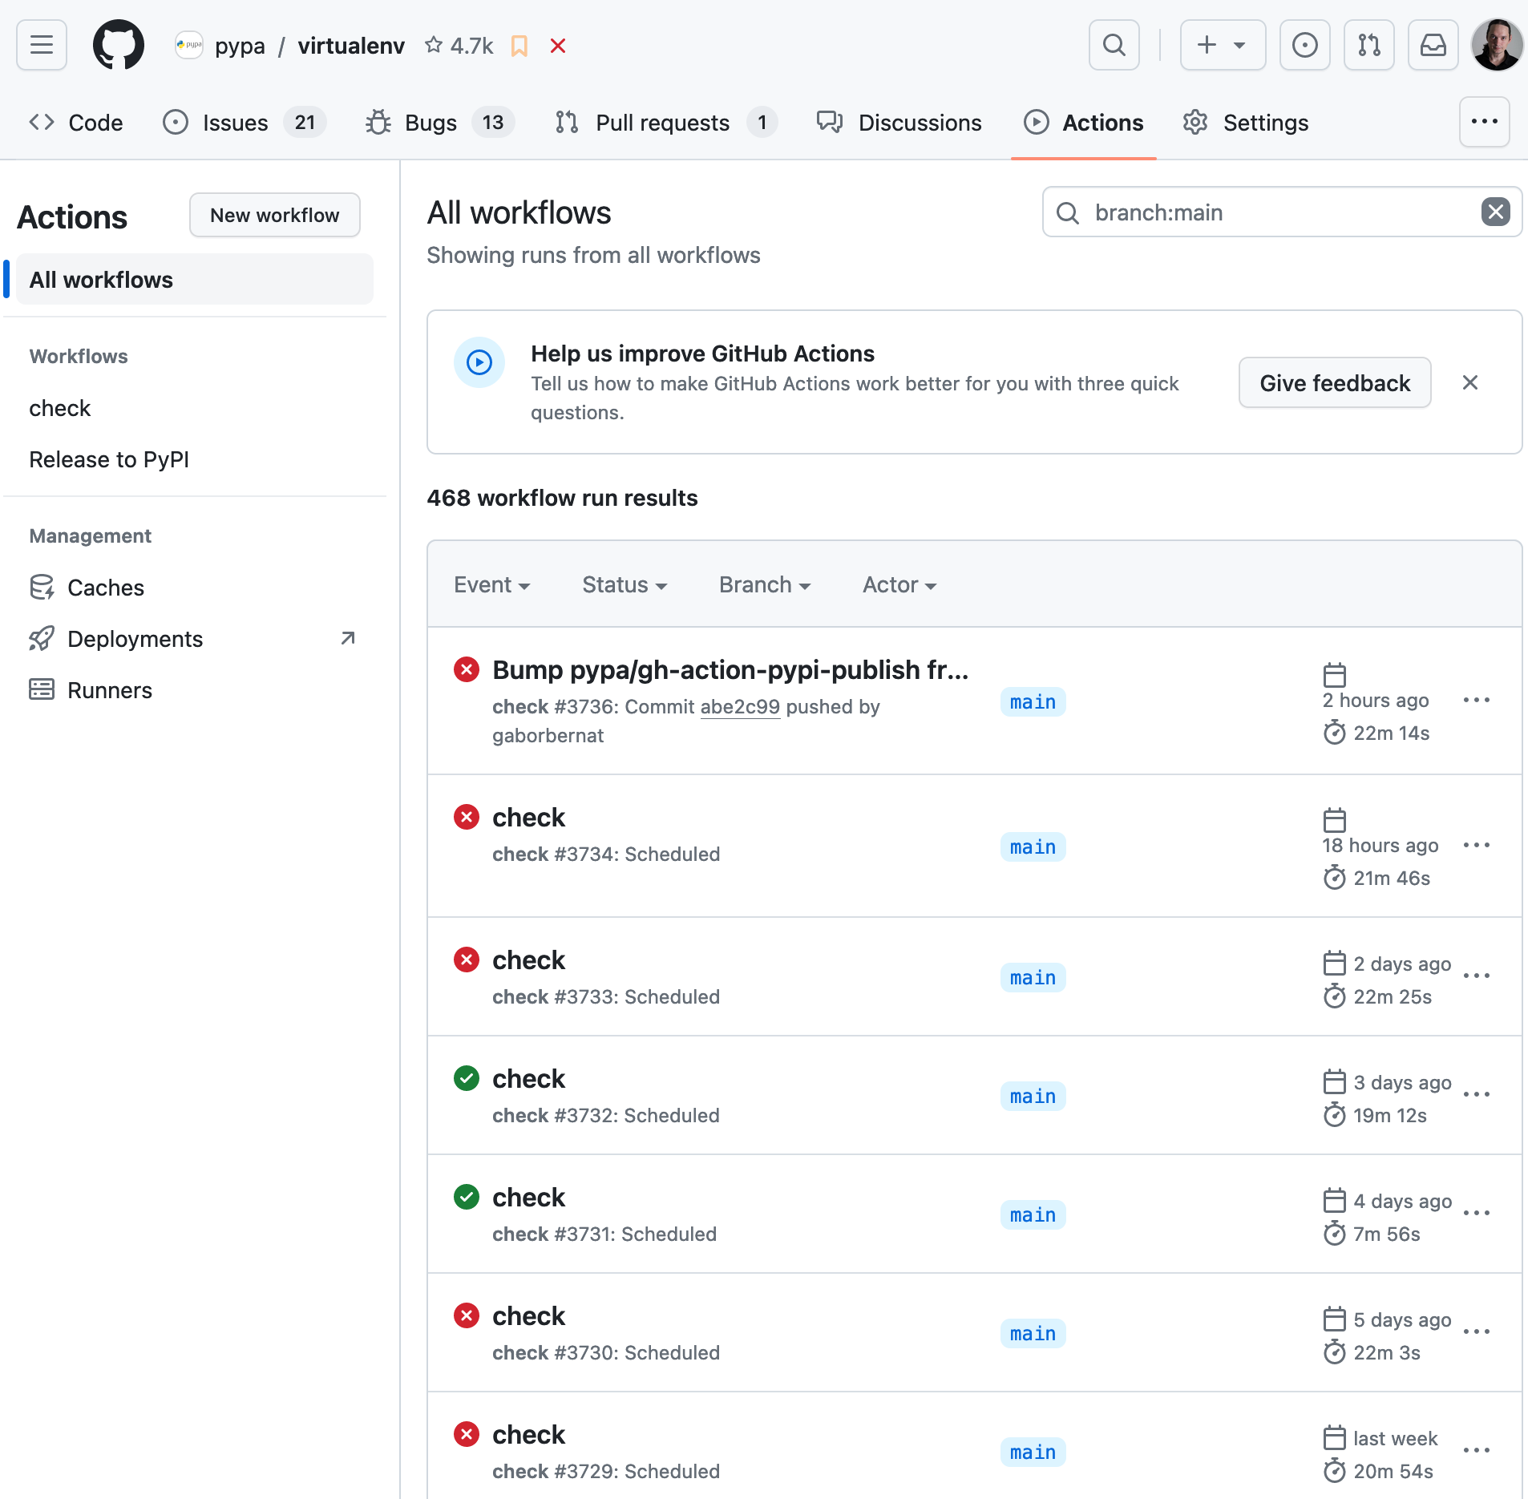Open the hamburger navigation menu

pyautogui.click(x=42, y=46)
